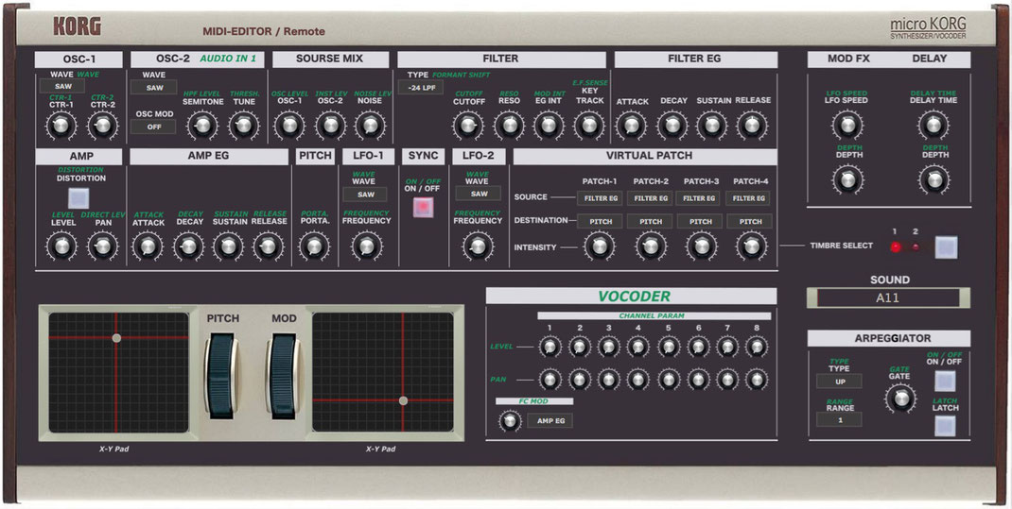Image resolution: width=1012 pixels, height=509 pixels.
Task: Click the PATCH-4 INTENSITY knob
Action: 751,246
